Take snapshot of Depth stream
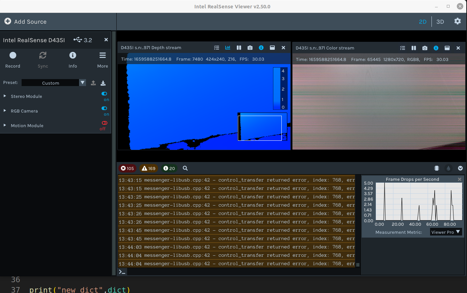 [x=250, y=48]
